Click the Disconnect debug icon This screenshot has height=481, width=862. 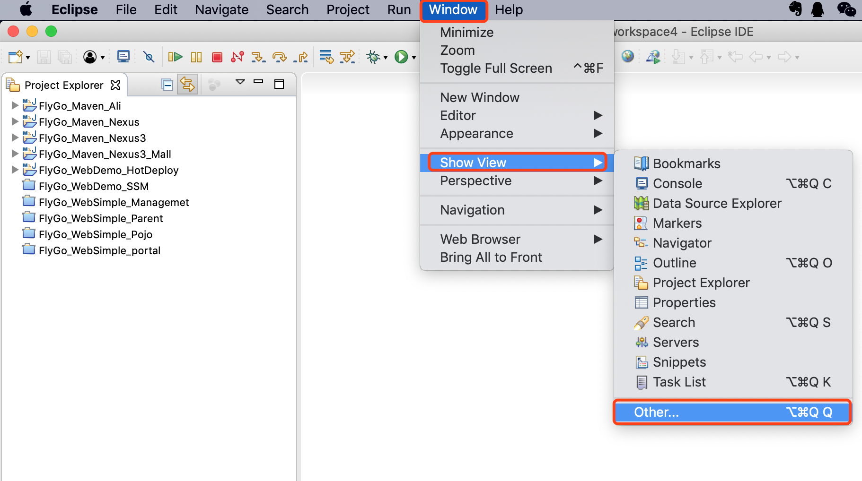(x=237, y=57)
